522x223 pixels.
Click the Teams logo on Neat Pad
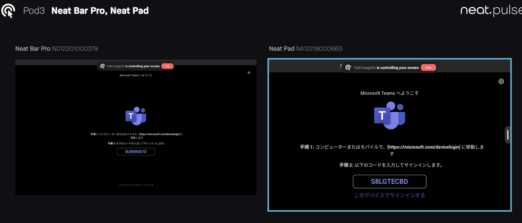[x=389, y=116]
